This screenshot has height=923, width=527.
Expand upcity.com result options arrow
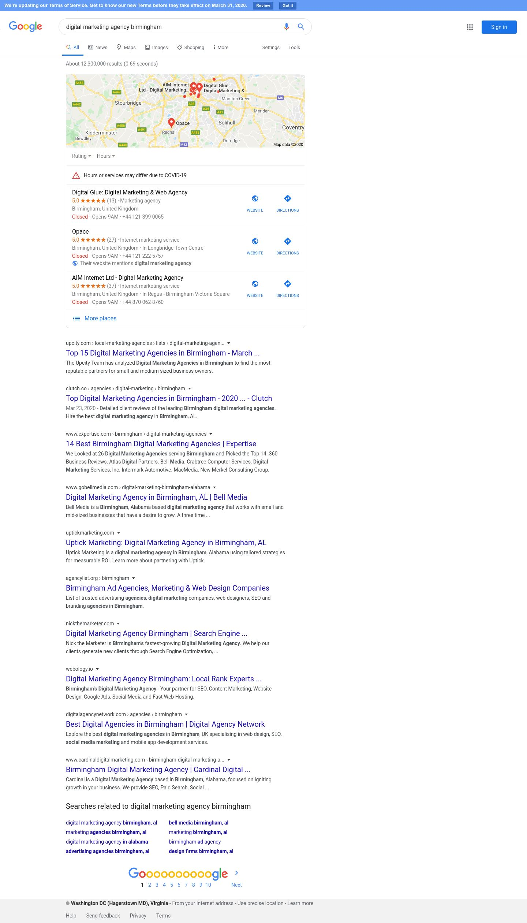[x=229, y=343]
